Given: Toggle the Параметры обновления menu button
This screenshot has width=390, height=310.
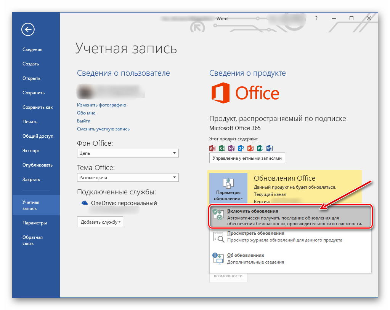Looking at the screenshot, I should pos(228,188).
